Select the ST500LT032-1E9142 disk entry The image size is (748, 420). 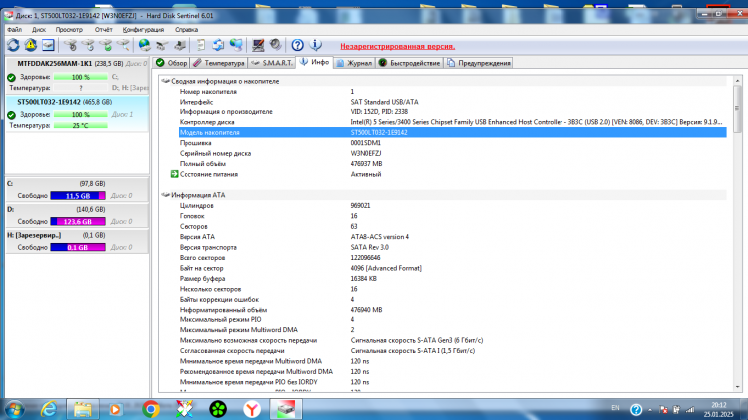coord(77,113)
